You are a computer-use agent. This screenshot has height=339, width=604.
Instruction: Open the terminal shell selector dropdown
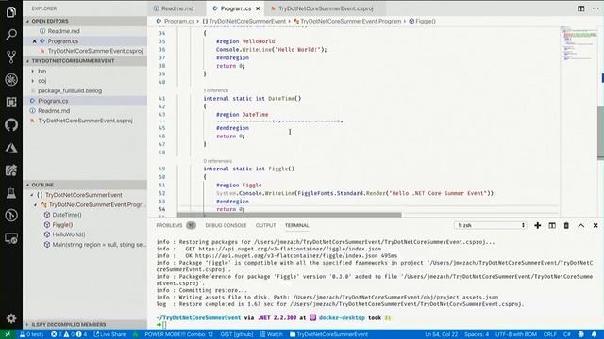491,225
